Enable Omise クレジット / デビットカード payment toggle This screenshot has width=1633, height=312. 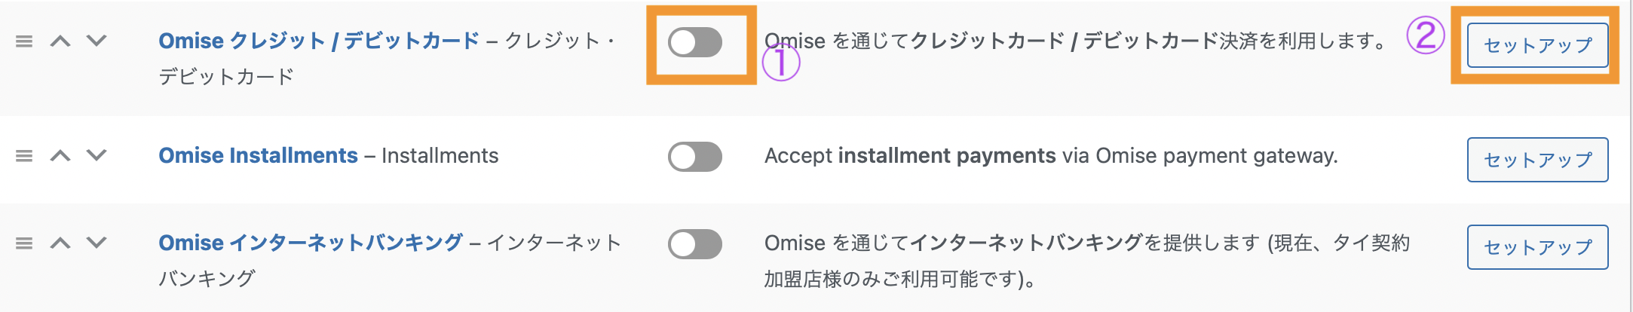pos(695,42)
